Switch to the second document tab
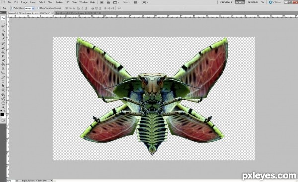The width and height of the screenshot is (298, 182). [78, 13]
